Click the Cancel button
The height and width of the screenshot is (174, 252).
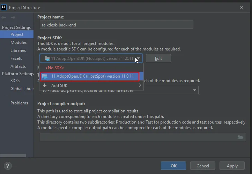(x=203, y=166)
